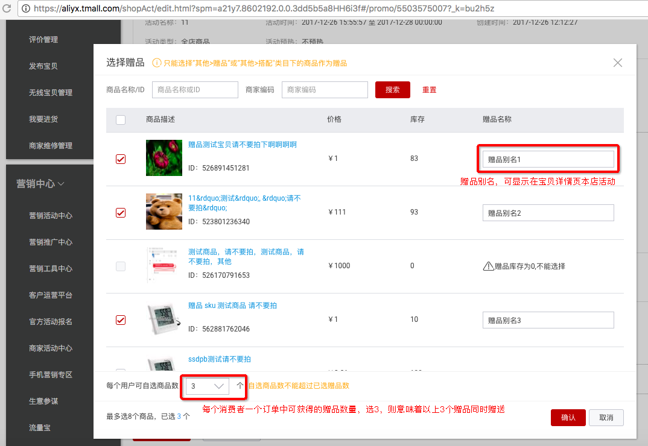Click the browser address bar URL

264,8
